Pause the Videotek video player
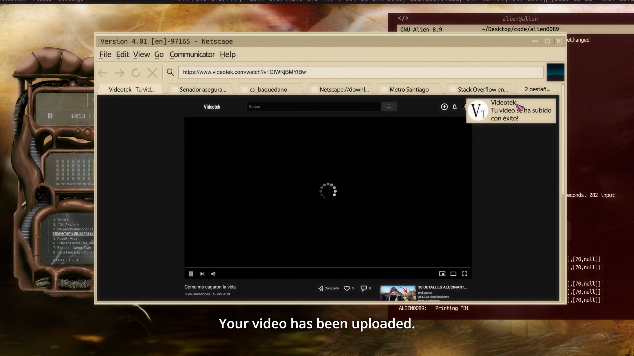634x356 pixels. click(x=191, y=274)
